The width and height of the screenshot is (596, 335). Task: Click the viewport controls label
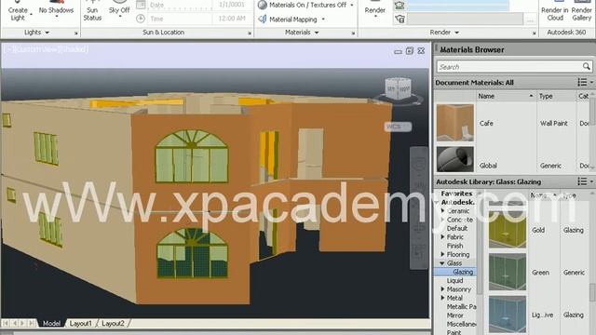point(46,49)
